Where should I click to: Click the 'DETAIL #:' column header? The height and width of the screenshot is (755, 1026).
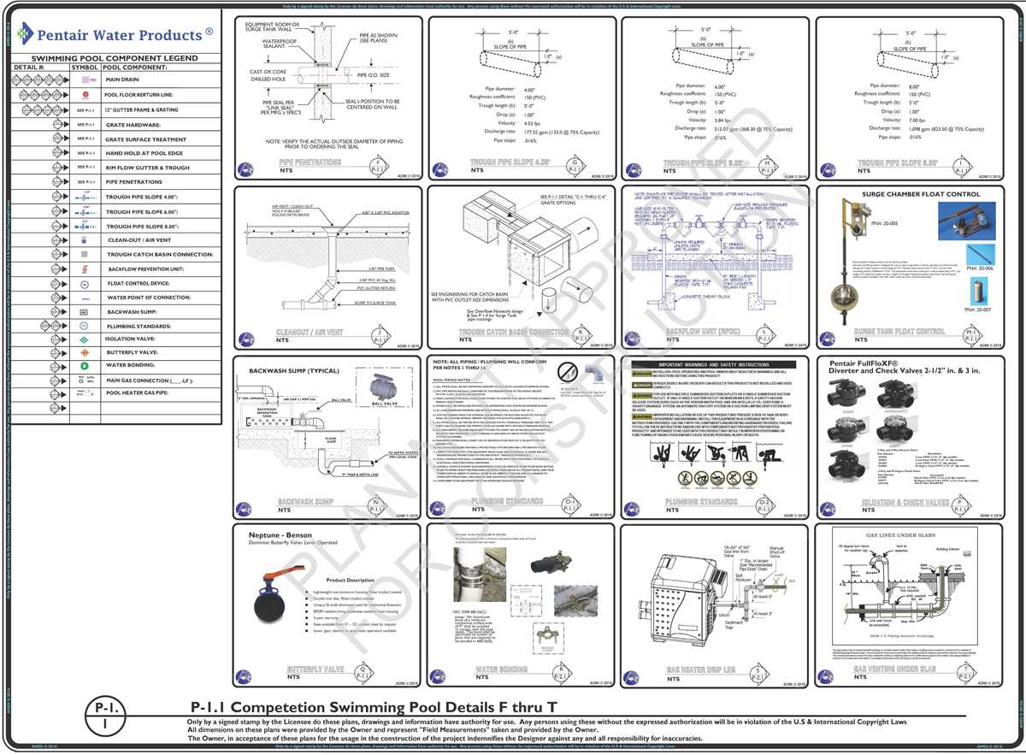point(29,66)
